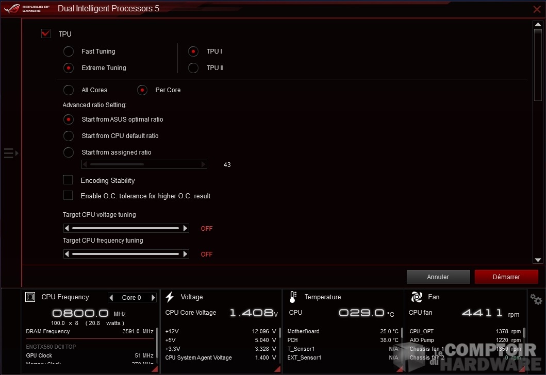Click the CPU Frequency chip icon
Screen dimensions: 546x375
(x=30, y=297)
